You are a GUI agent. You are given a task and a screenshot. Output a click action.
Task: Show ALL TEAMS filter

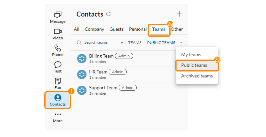[131, 43]
